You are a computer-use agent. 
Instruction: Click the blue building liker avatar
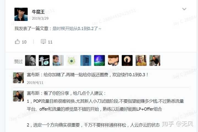pyautogui.click(x=86, y=61)
